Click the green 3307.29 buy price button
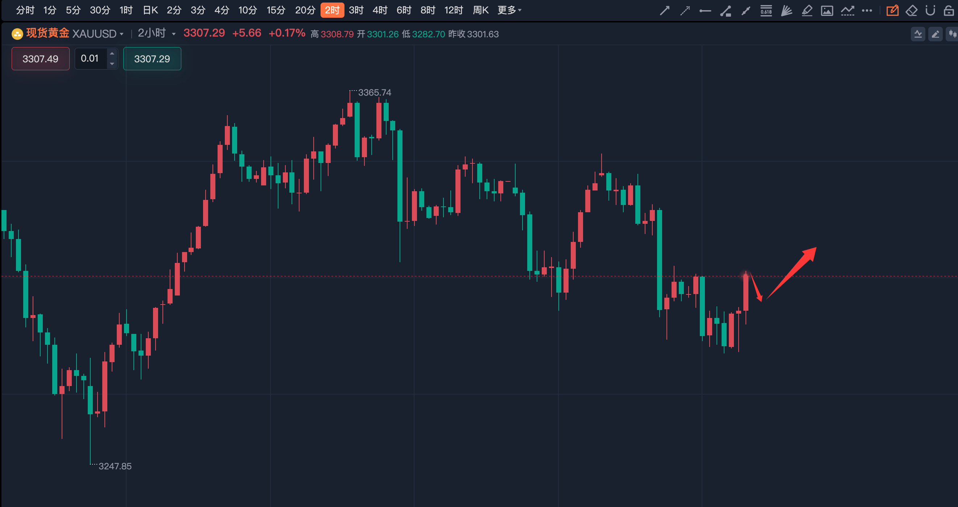 152,59
